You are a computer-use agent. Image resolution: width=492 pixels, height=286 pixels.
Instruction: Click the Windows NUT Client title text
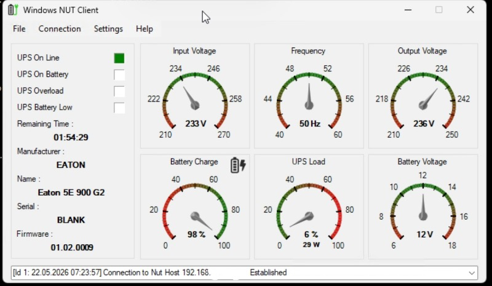60,10
